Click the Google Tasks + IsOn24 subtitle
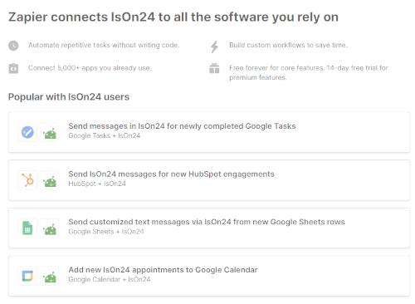 click(105, 135)
